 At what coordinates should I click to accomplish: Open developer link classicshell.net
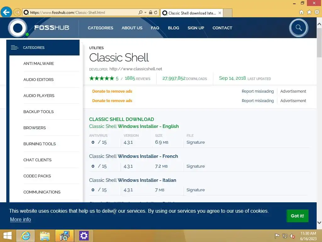coord(136,69)
